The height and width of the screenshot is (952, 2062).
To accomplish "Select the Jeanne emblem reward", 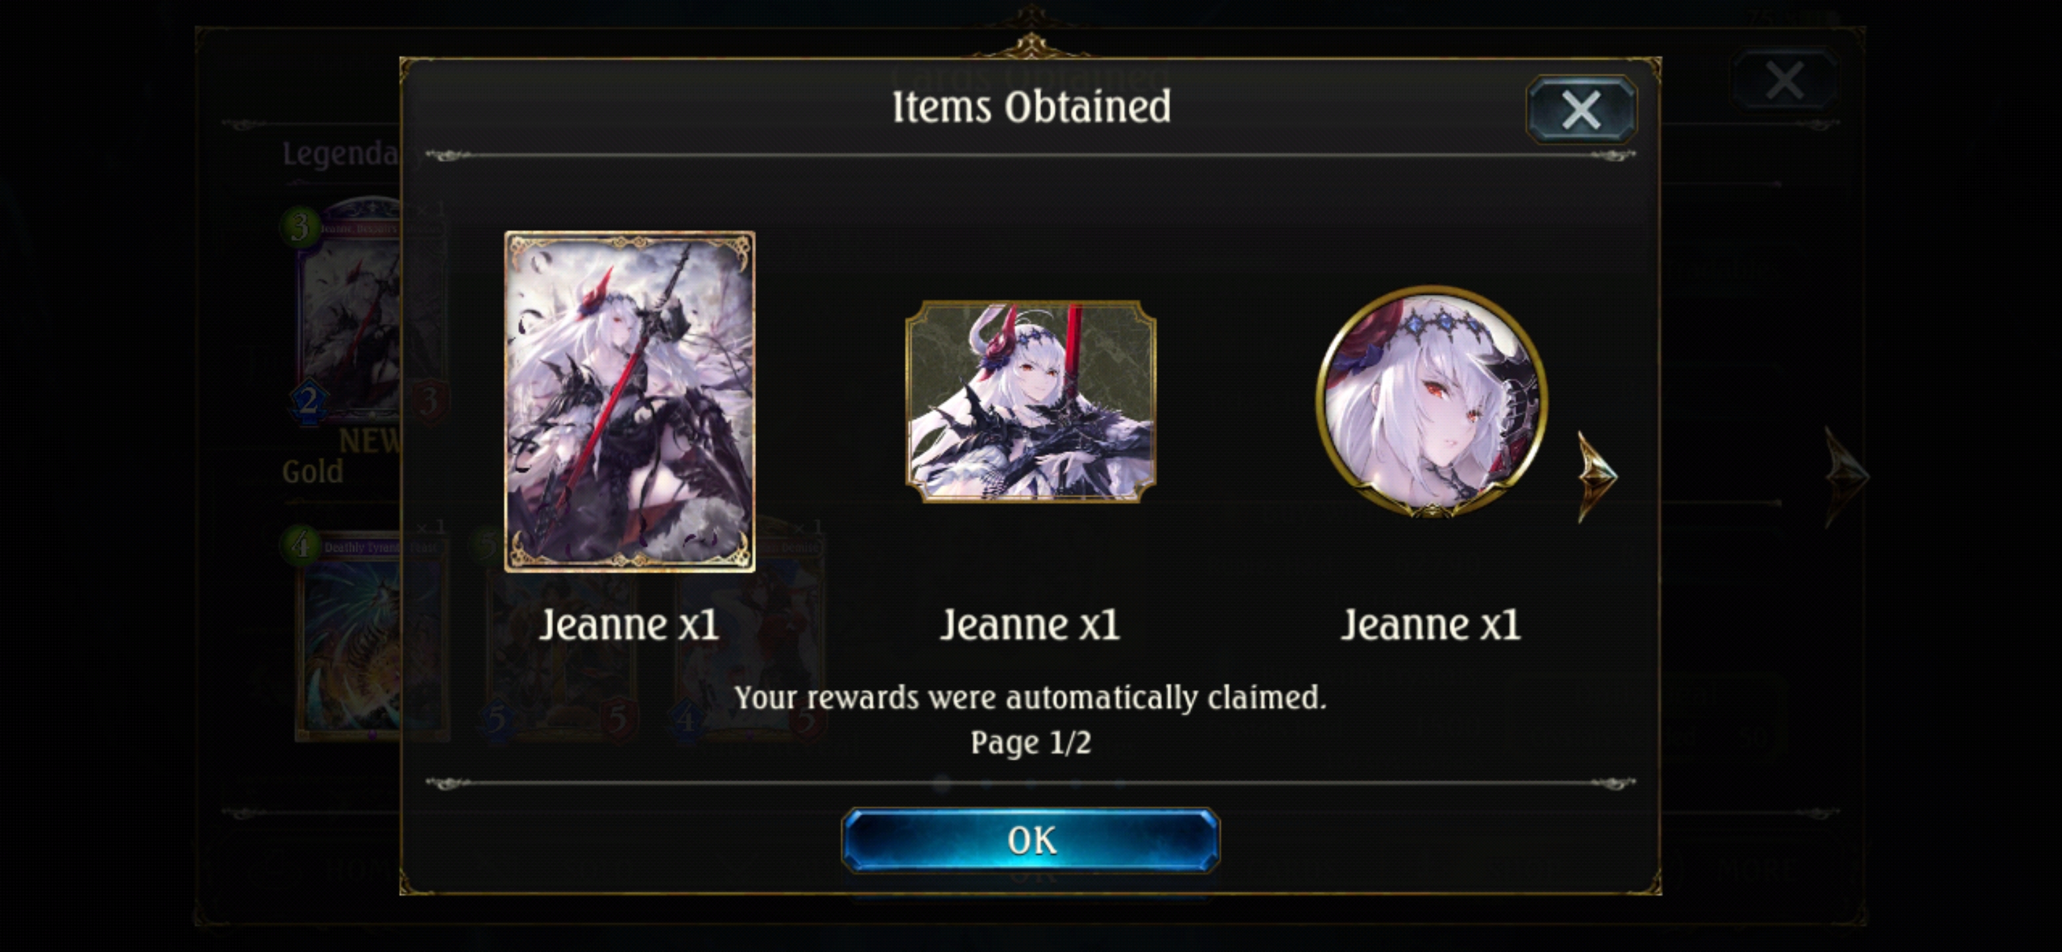I will 1031,402.
